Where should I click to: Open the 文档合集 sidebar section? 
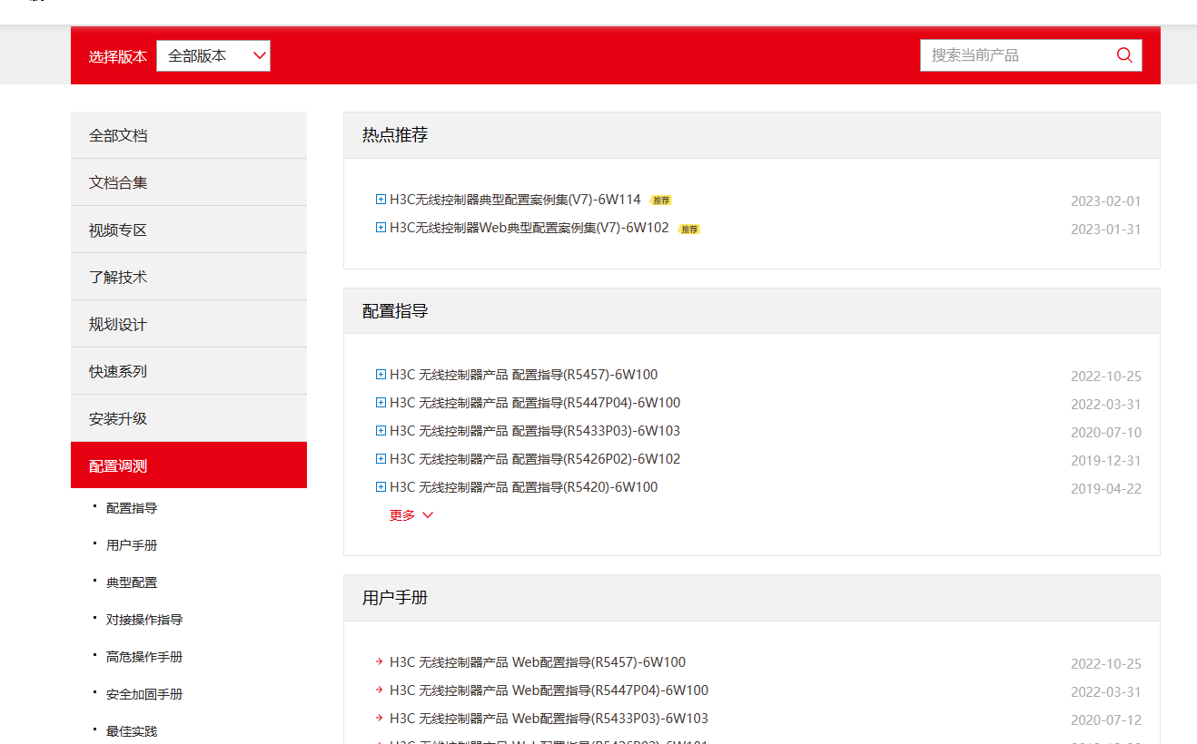coord(189,182)
